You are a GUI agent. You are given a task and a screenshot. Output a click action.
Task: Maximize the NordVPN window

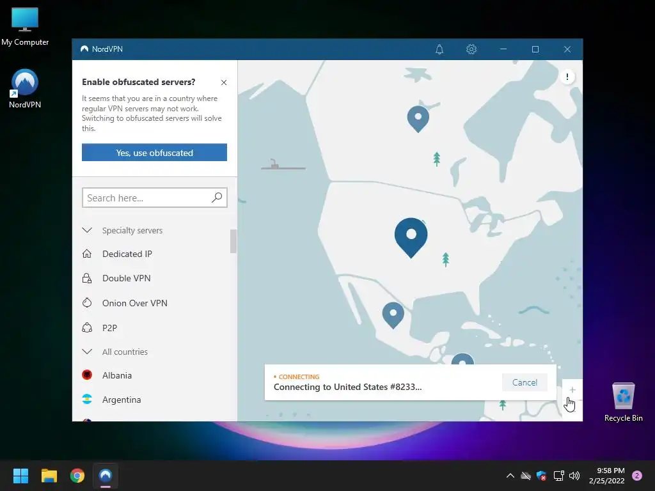[x=535, y=49]
